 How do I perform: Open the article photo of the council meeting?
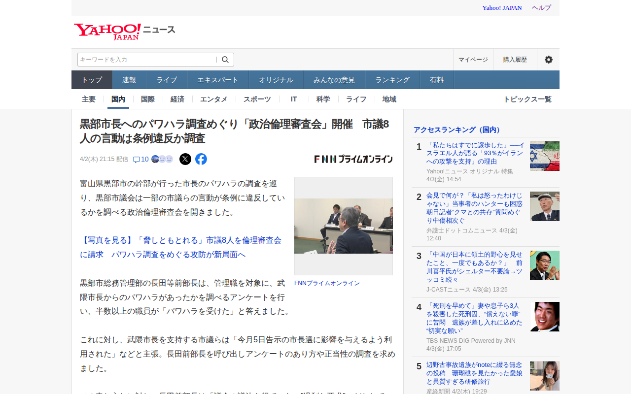click(x=344, y=226)
